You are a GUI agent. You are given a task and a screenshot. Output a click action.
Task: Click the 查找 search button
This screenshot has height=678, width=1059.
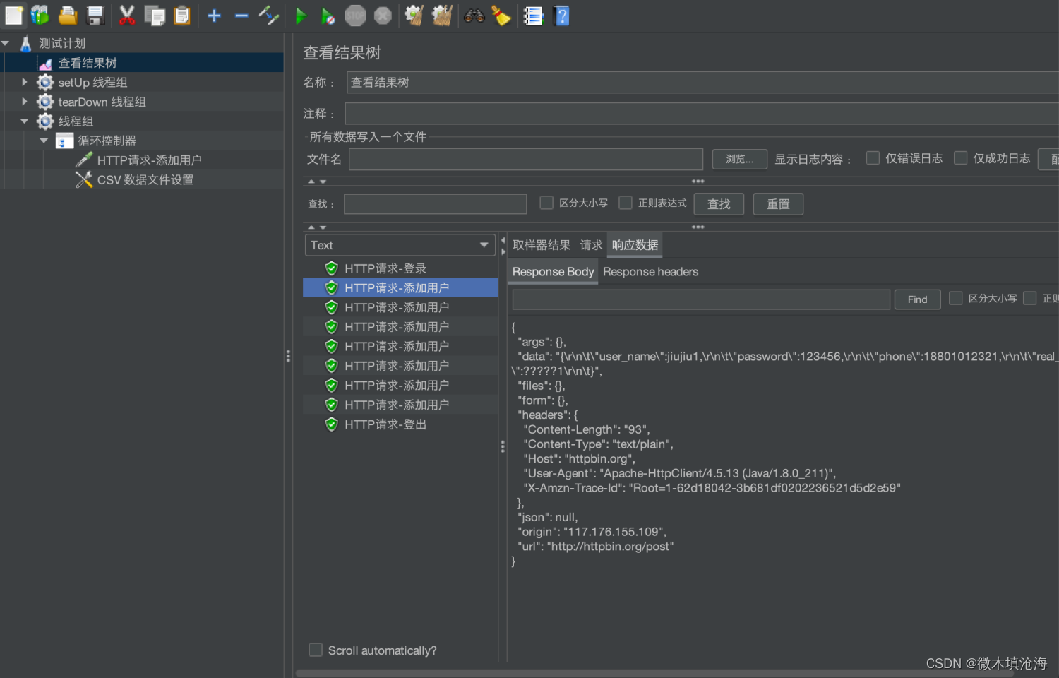719,204
